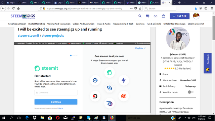Open the English language dropdown

click(x=140, y=48)
